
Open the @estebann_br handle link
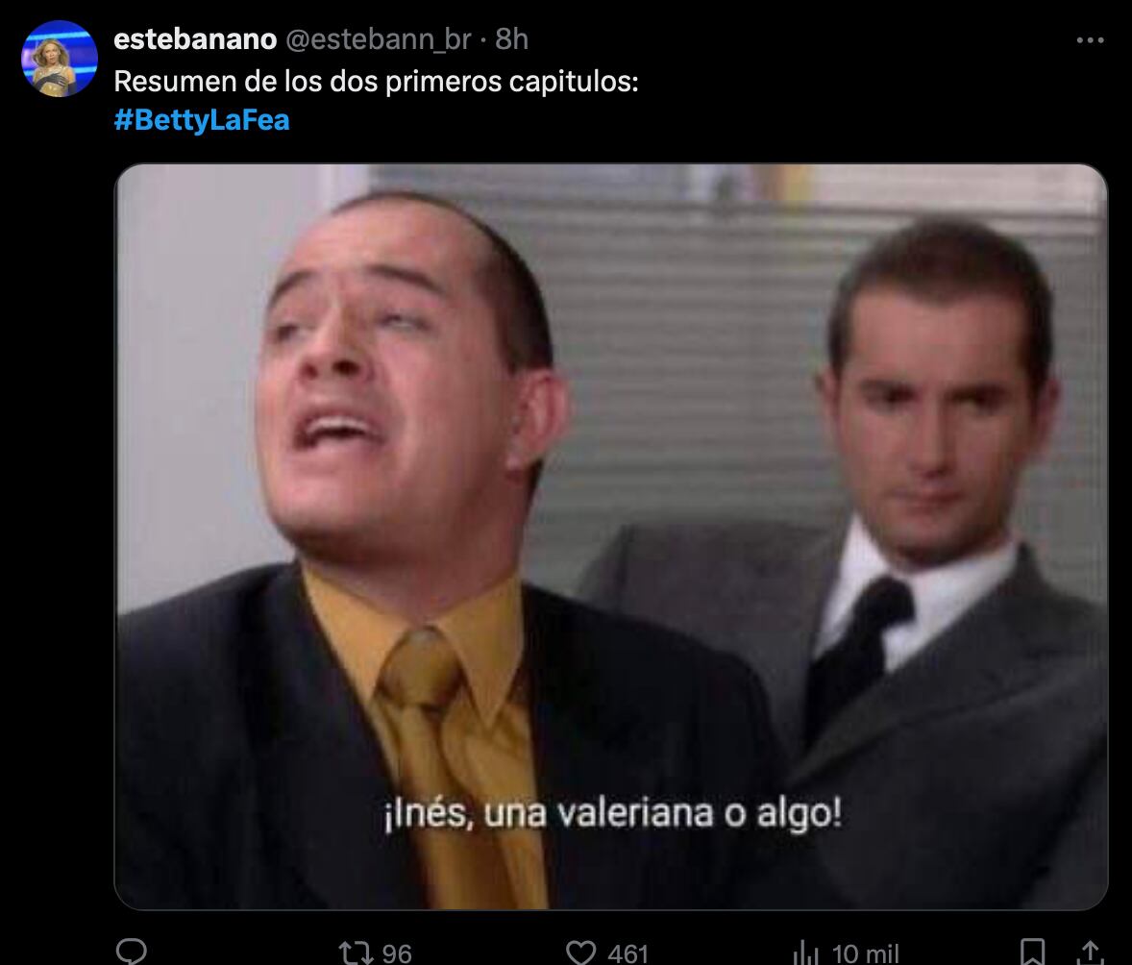[x=379, y=39]
